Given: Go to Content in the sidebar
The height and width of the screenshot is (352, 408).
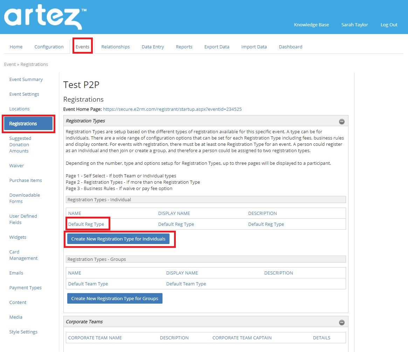Looking at the screenshot, I should (x=18, y=303).
